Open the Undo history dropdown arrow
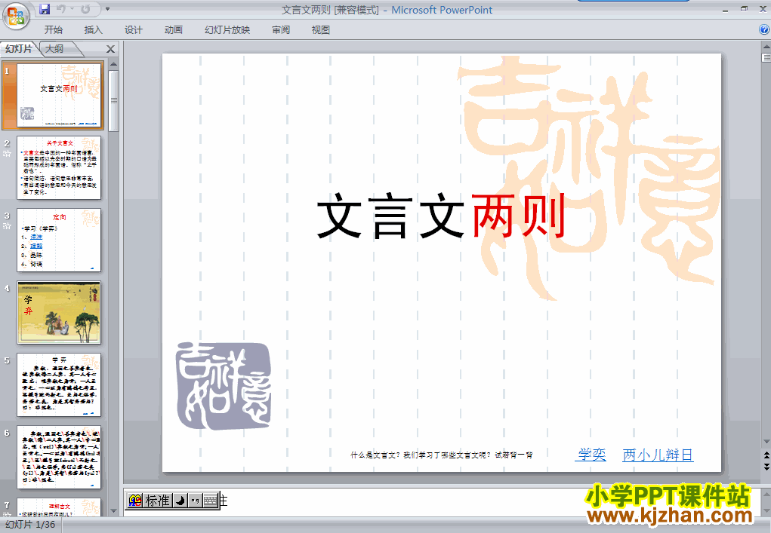 (x=72, y=9)
